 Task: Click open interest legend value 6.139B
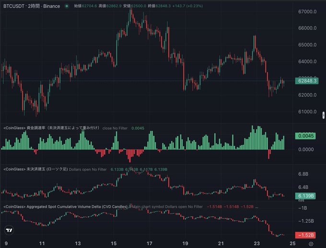[161, 169]
